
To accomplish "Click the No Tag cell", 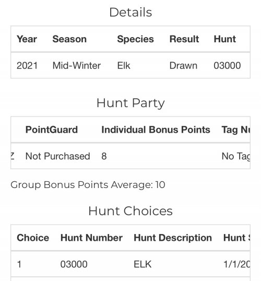I will [x=236, y=156].
